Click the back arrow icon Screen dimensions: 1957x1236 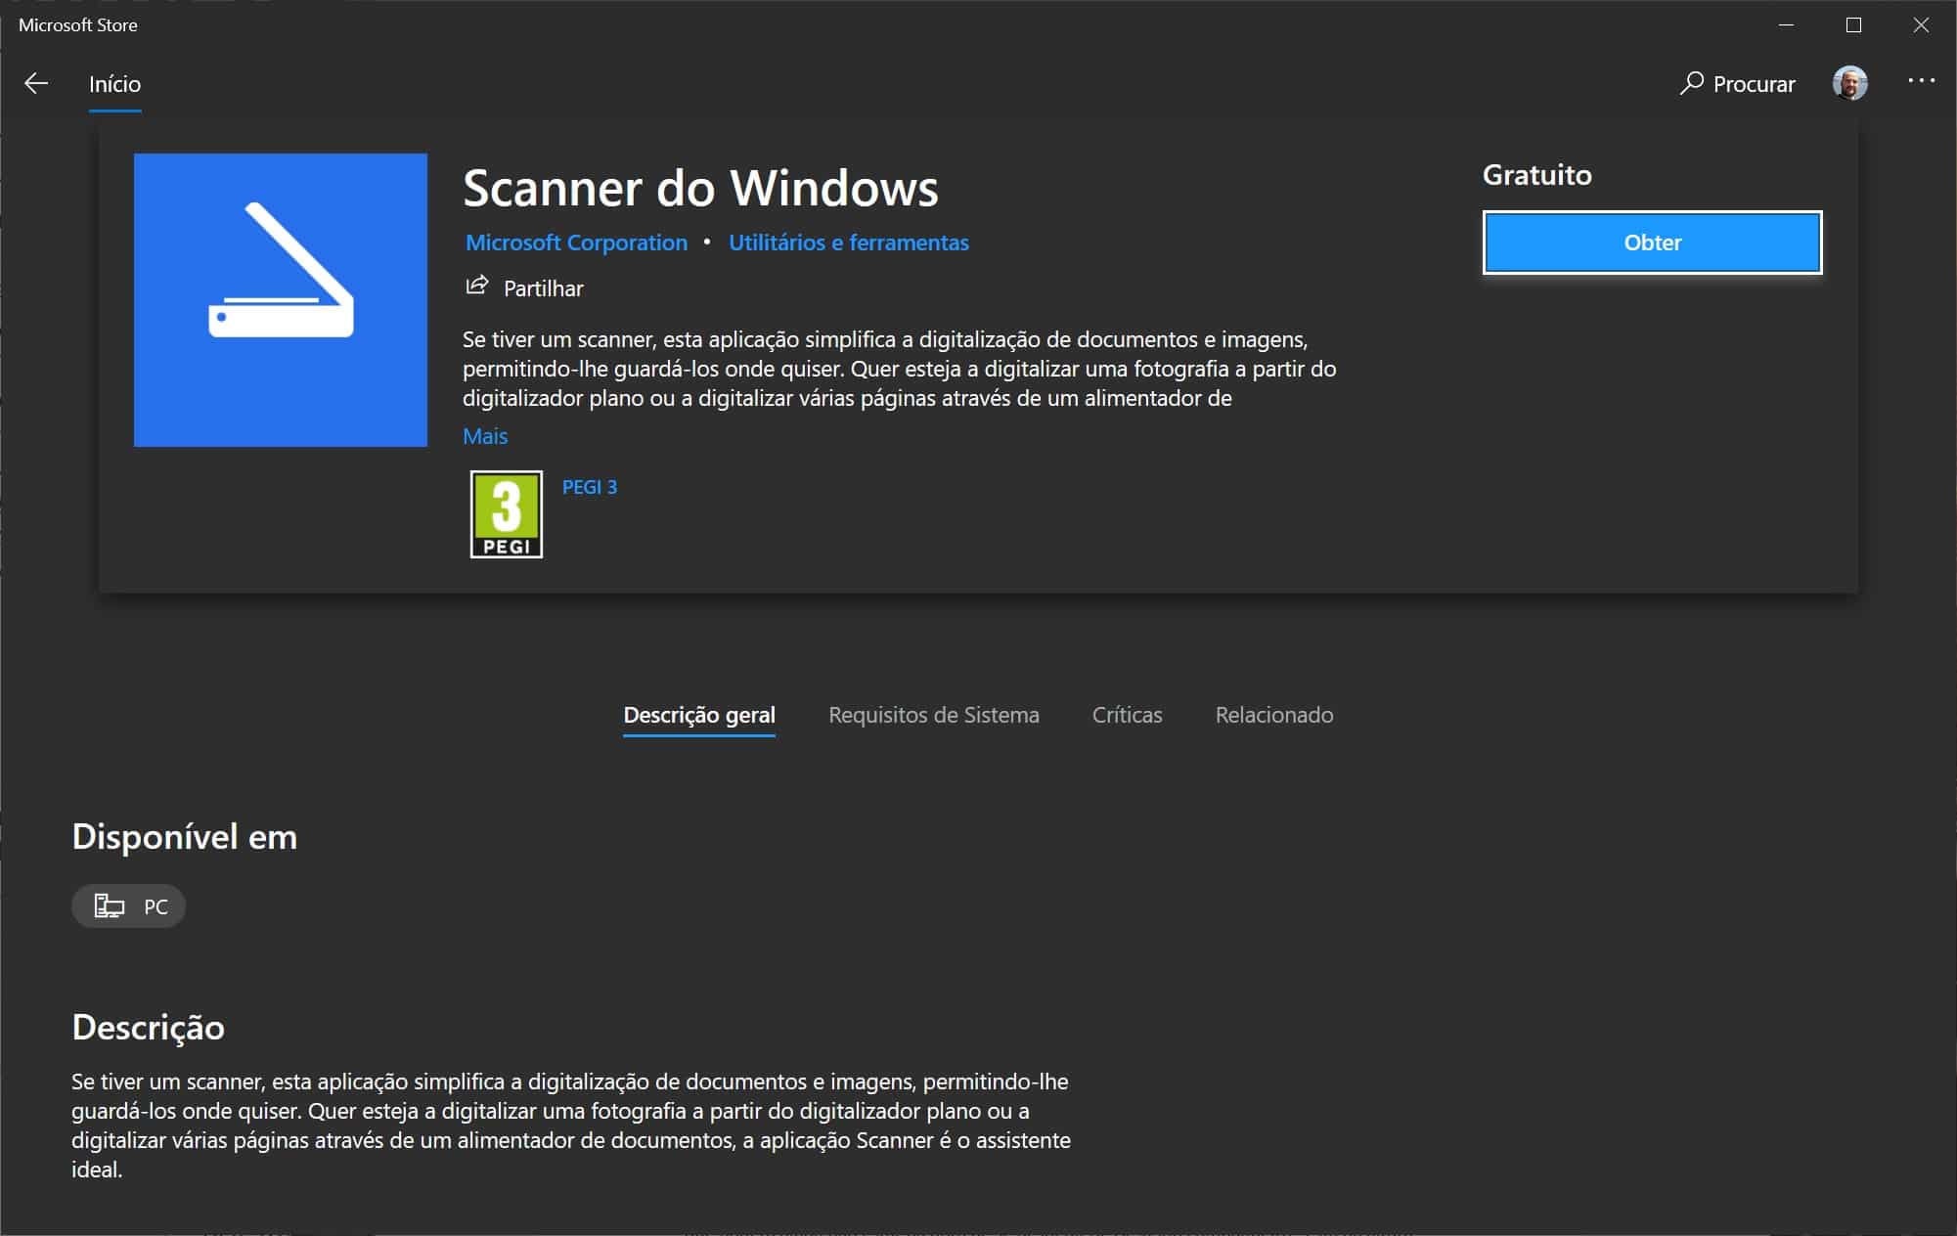[36, 84]
